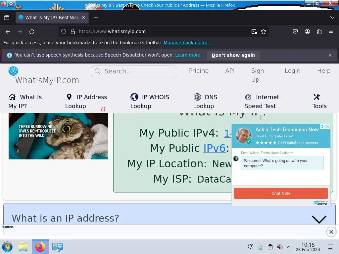Click Login in site header
Image resolution: width=339 pixels, height=254 pixels.
292,71
